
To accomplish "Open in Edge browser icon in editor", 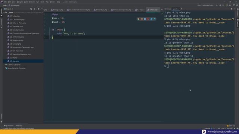I will (x=155, y=19).
